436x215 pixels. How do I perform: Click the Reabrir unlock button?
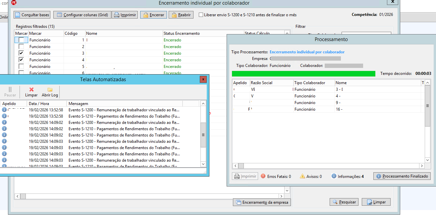click(181, 15)
